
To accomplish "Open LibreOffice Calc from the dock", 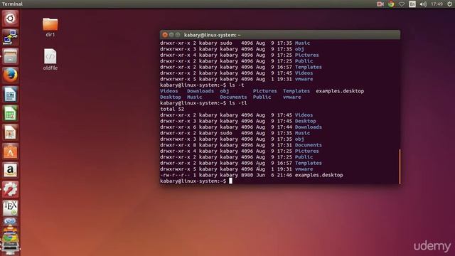I will click(x=10, y=113).
